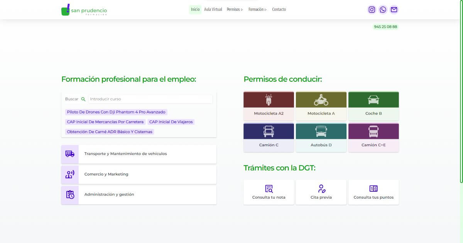Choose the Coche B permit label

pos(373,114)
